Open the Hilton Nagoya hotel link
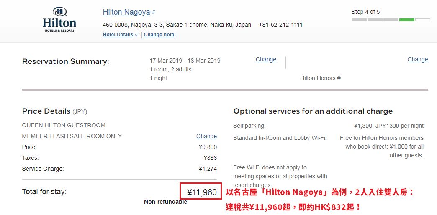Screen dimensions: 437x215 point(126,12)
